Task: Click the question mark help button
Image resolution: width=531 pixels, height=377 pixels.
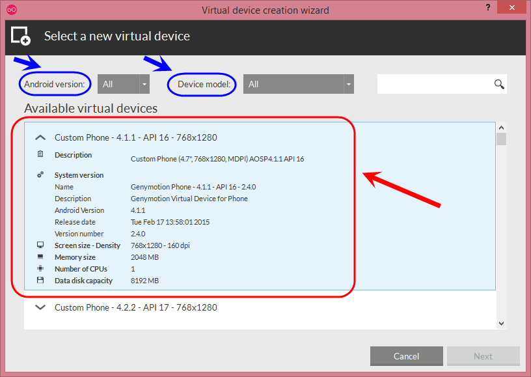Action: tap(488, 7)
